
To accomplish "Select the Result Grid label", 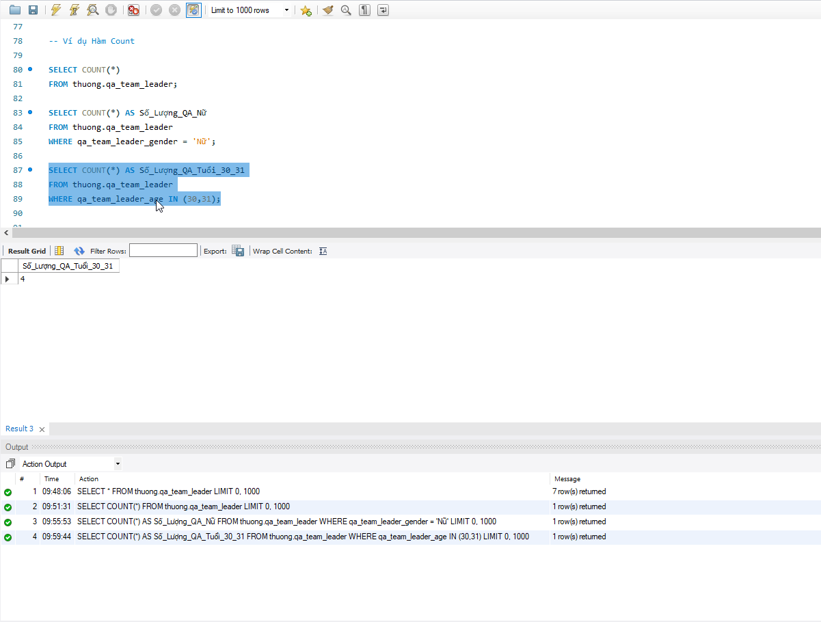I will [x=27, y=251].
